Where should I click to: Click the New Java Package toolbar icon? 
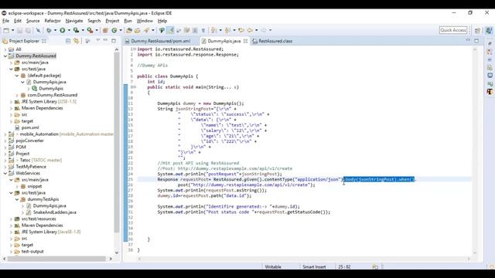tap(105, 30)
